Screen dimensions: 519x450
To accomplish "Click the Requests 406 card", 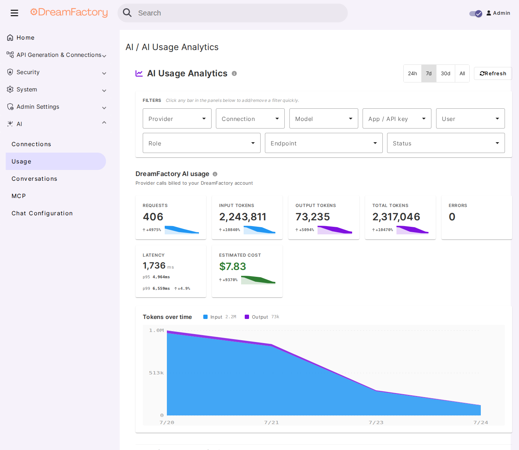I will (171, 217).
